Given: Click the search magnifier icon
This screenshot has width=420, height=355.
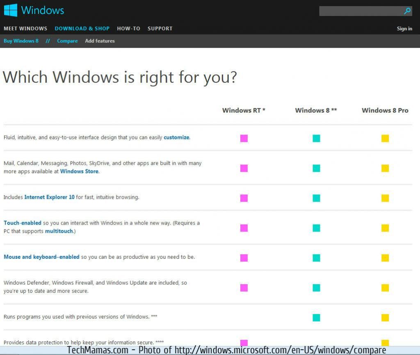Looking at the screenshot, I should tap(407, 11).
